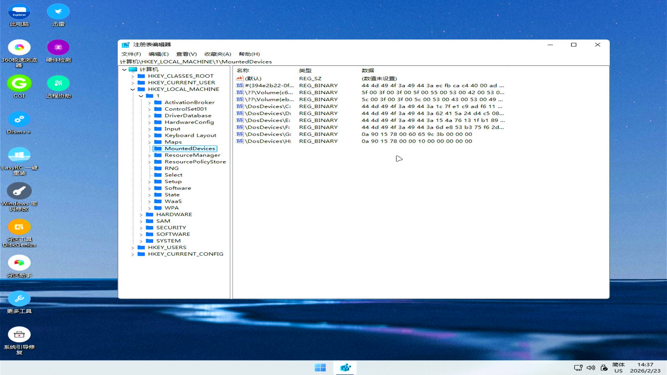Expand the ControlSet001 tree node
667x375 pixels.
click(x=149, y=109)
